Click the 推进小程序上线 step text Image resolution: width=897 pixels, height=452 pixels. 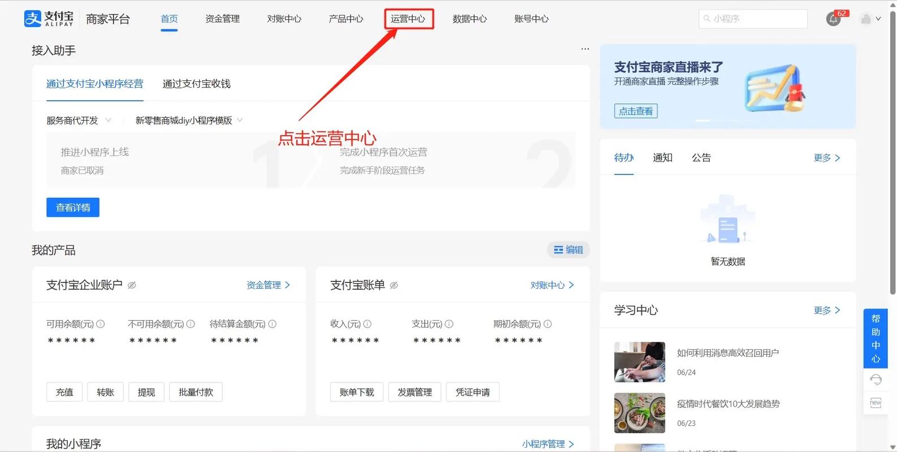pos(95,152)
